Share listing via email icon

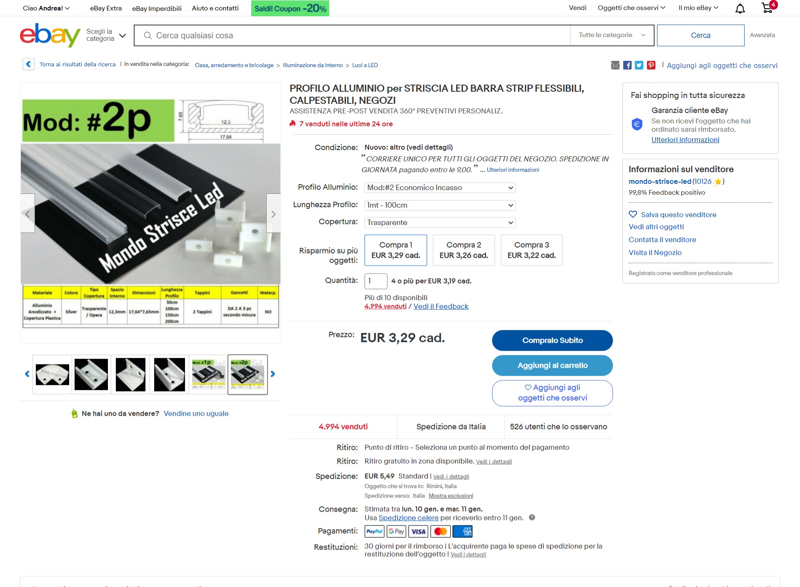tap(615, 65)
